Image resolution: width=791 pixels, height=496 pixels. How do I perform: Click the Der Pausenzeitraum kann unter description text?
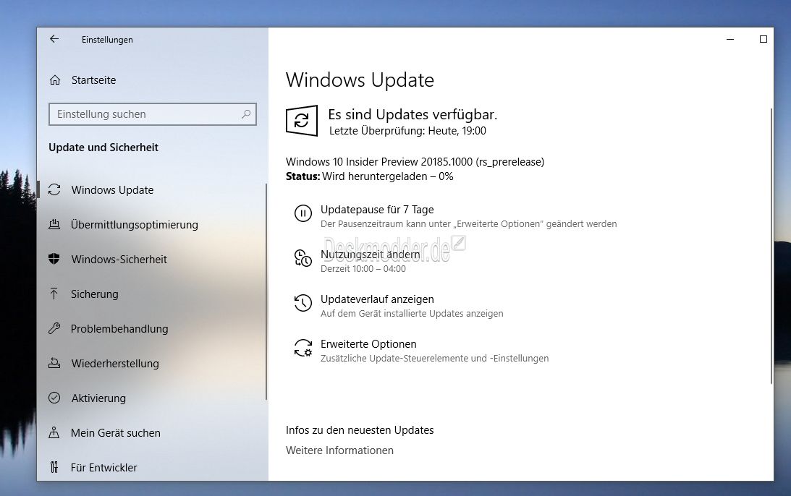pyautogui.click(x=469, y=224)
